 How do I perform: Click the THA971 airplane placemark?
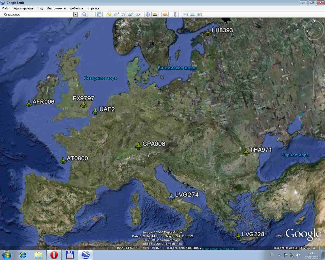(246, 152)
